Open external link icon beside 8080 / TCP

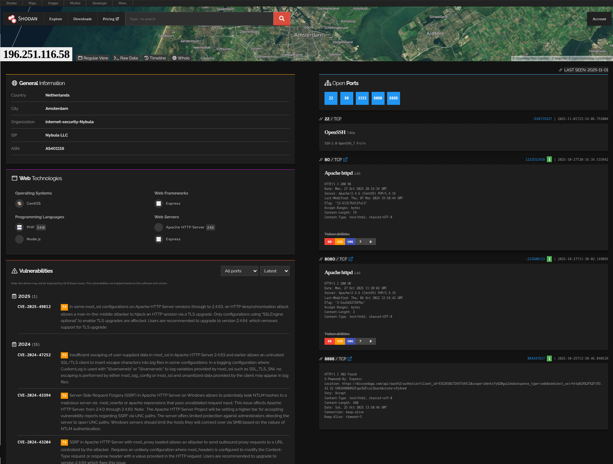click(351, 259)
